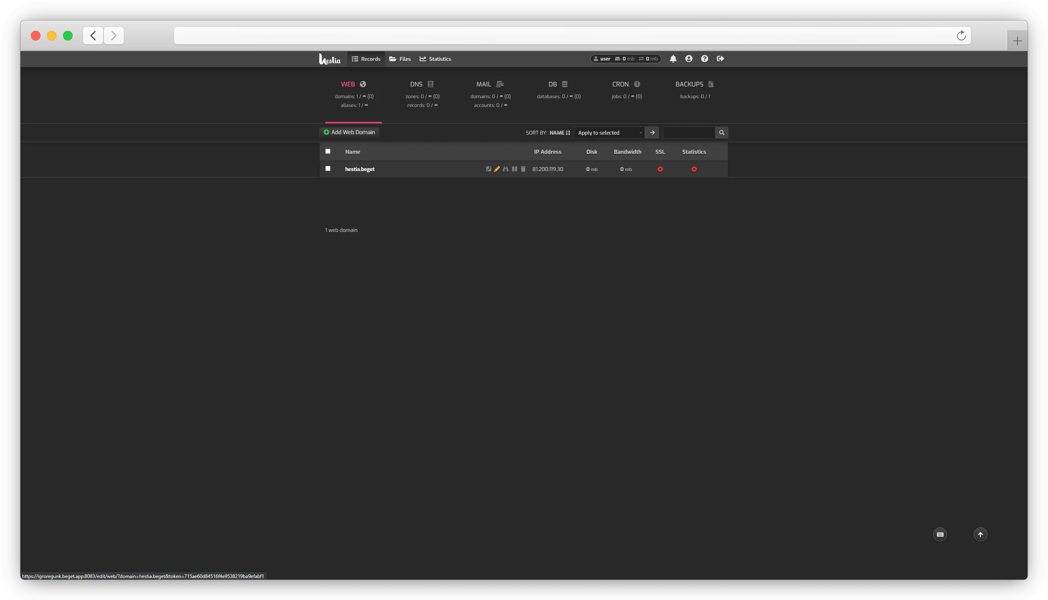Click the Add Web Domain button
The image size is (1048, 600).
tap(349, 132)
